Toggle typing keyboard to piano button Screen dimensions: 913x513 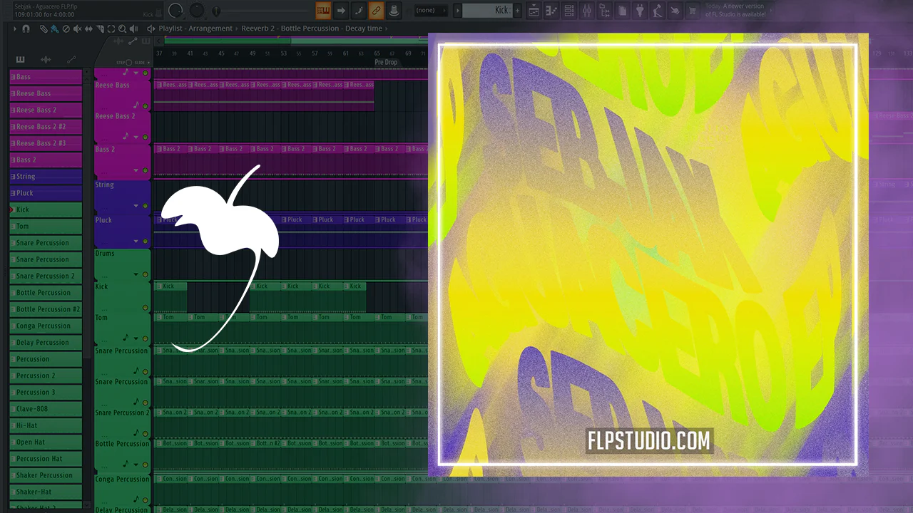tap(323, 11)
